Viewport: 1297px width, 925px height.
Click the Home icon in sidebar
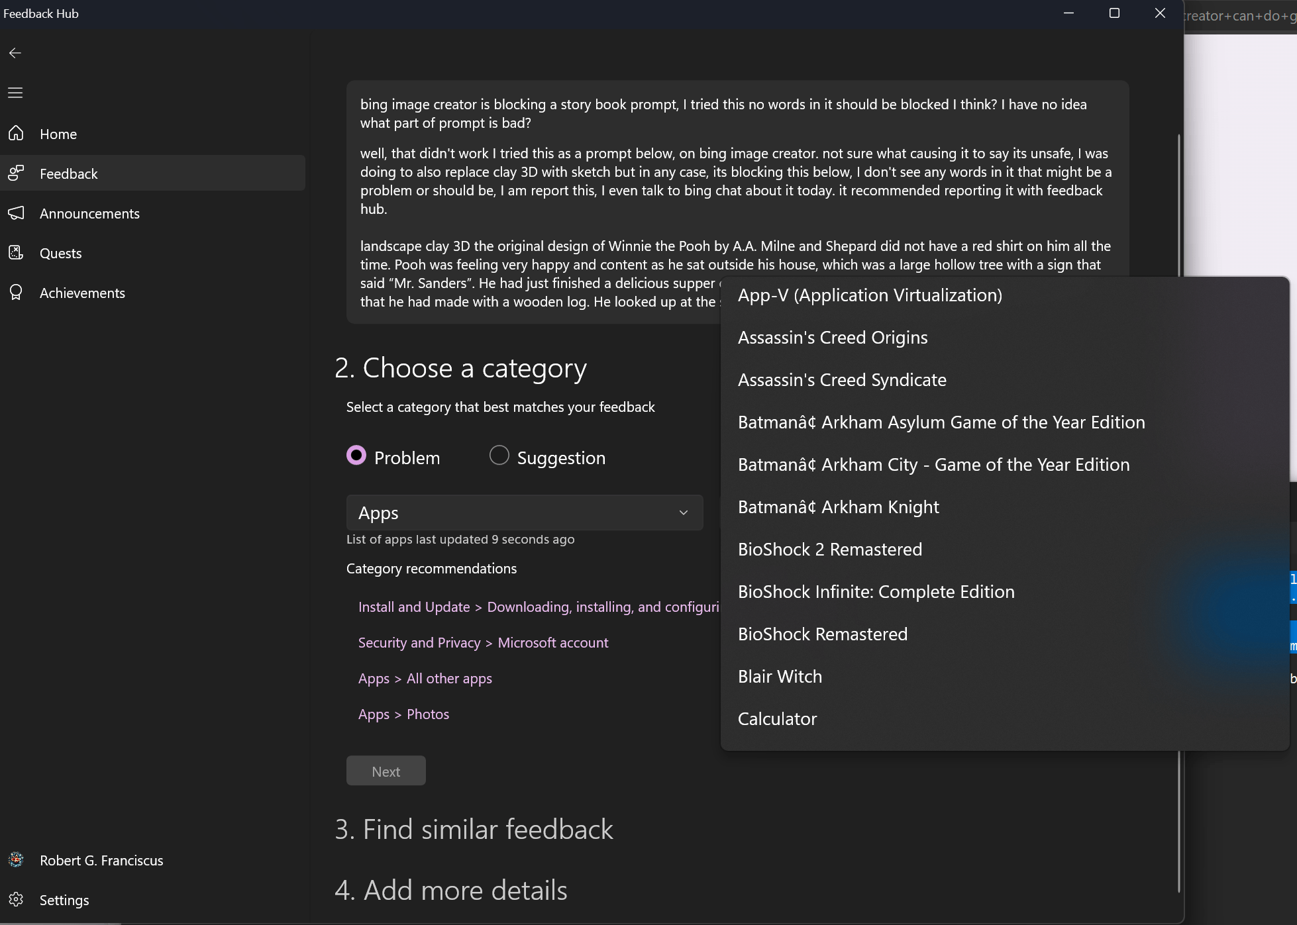[x=17, y=134]
